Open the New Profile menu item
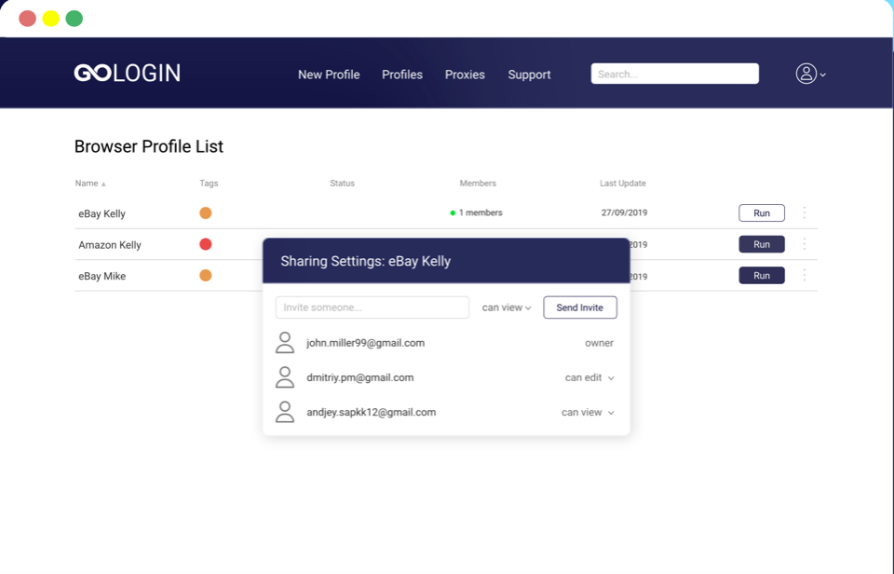Screen dimensions: 894x574 329,75
